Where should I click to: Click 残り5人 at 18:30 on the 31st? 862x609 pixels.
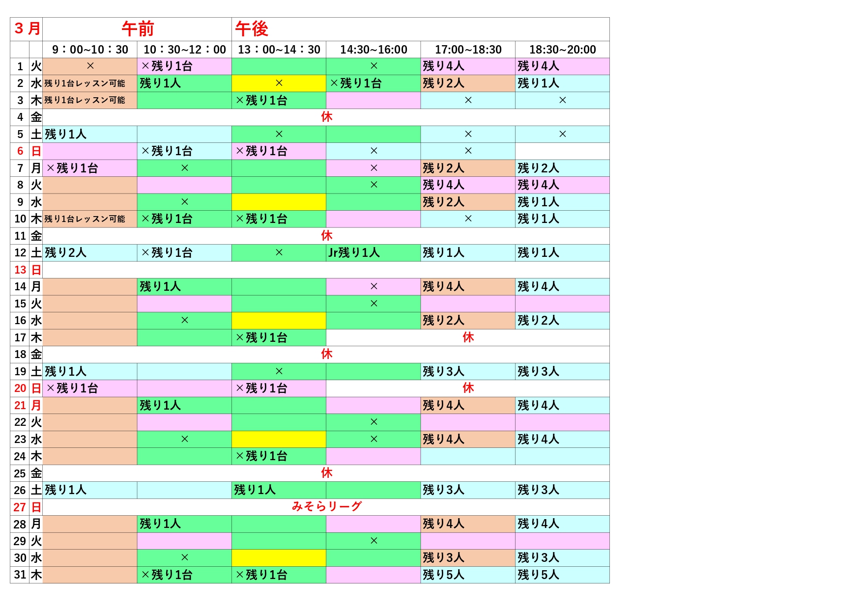[538, 575]
